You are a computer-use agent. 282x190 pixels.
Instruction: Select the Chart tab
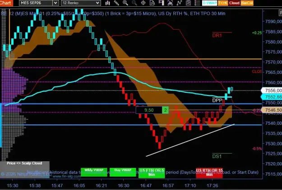click(6, 3)
